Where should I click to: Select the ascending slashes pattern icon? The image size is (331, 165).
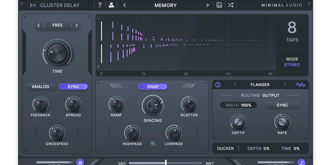coord(189,86)
